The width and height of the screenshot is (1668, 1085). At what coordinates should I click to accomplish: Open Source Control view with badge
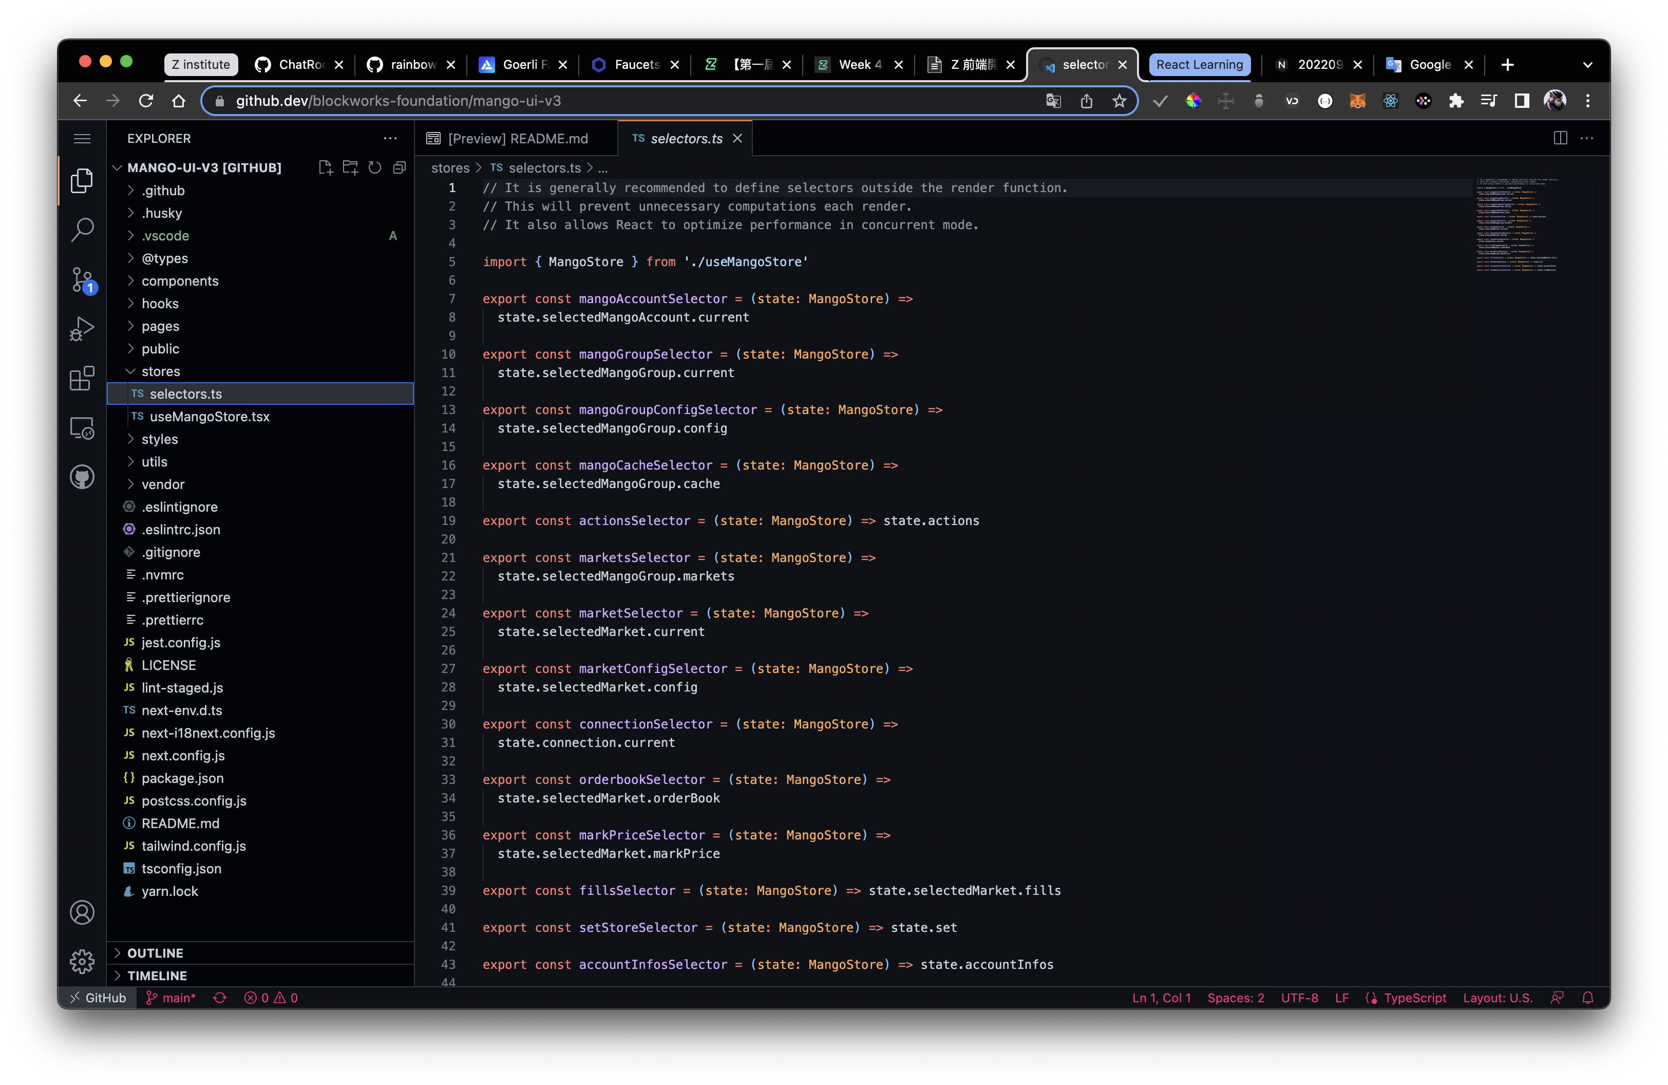coord(82,279)
